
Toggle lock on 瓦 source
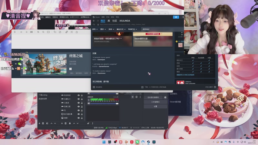click(x=82, y=110)
